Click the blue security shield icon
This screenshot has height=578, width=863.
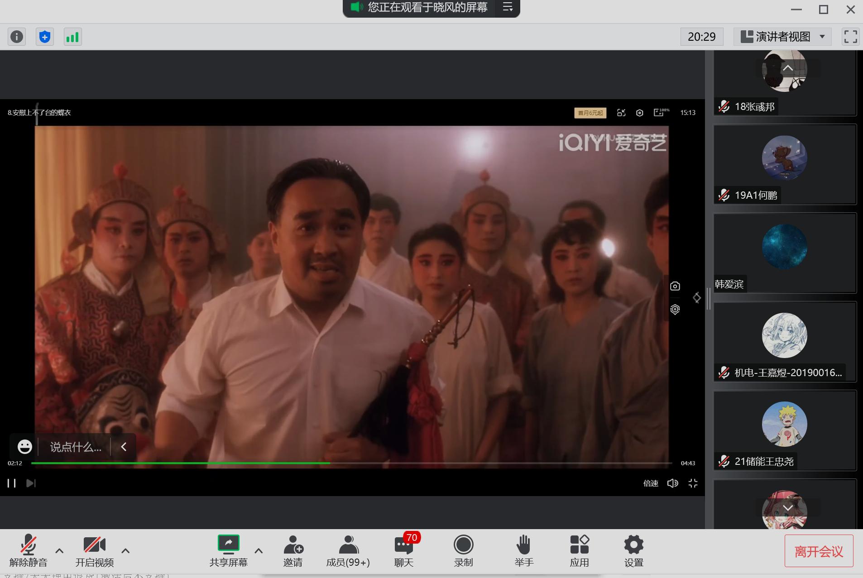pos(44,37)
